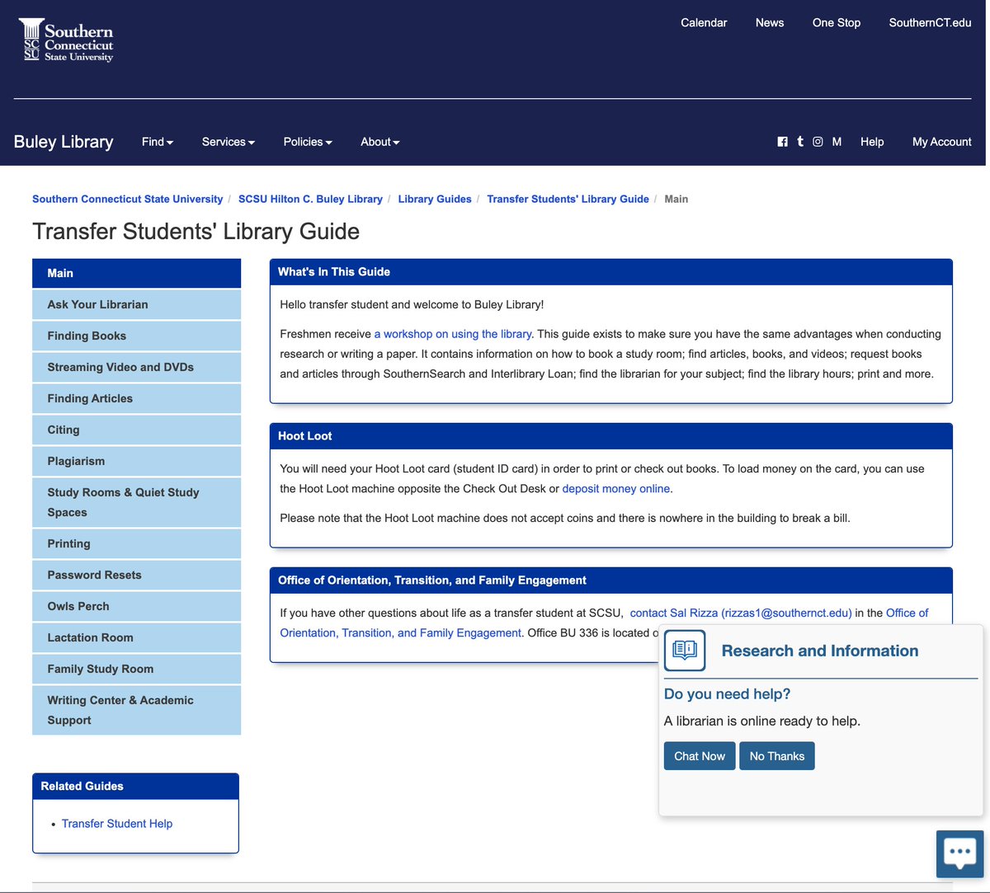The width and height of the screenshot is (990, 893).
Task: Open 'a workshop on using the library' link
Action: (x=453, y=334)
